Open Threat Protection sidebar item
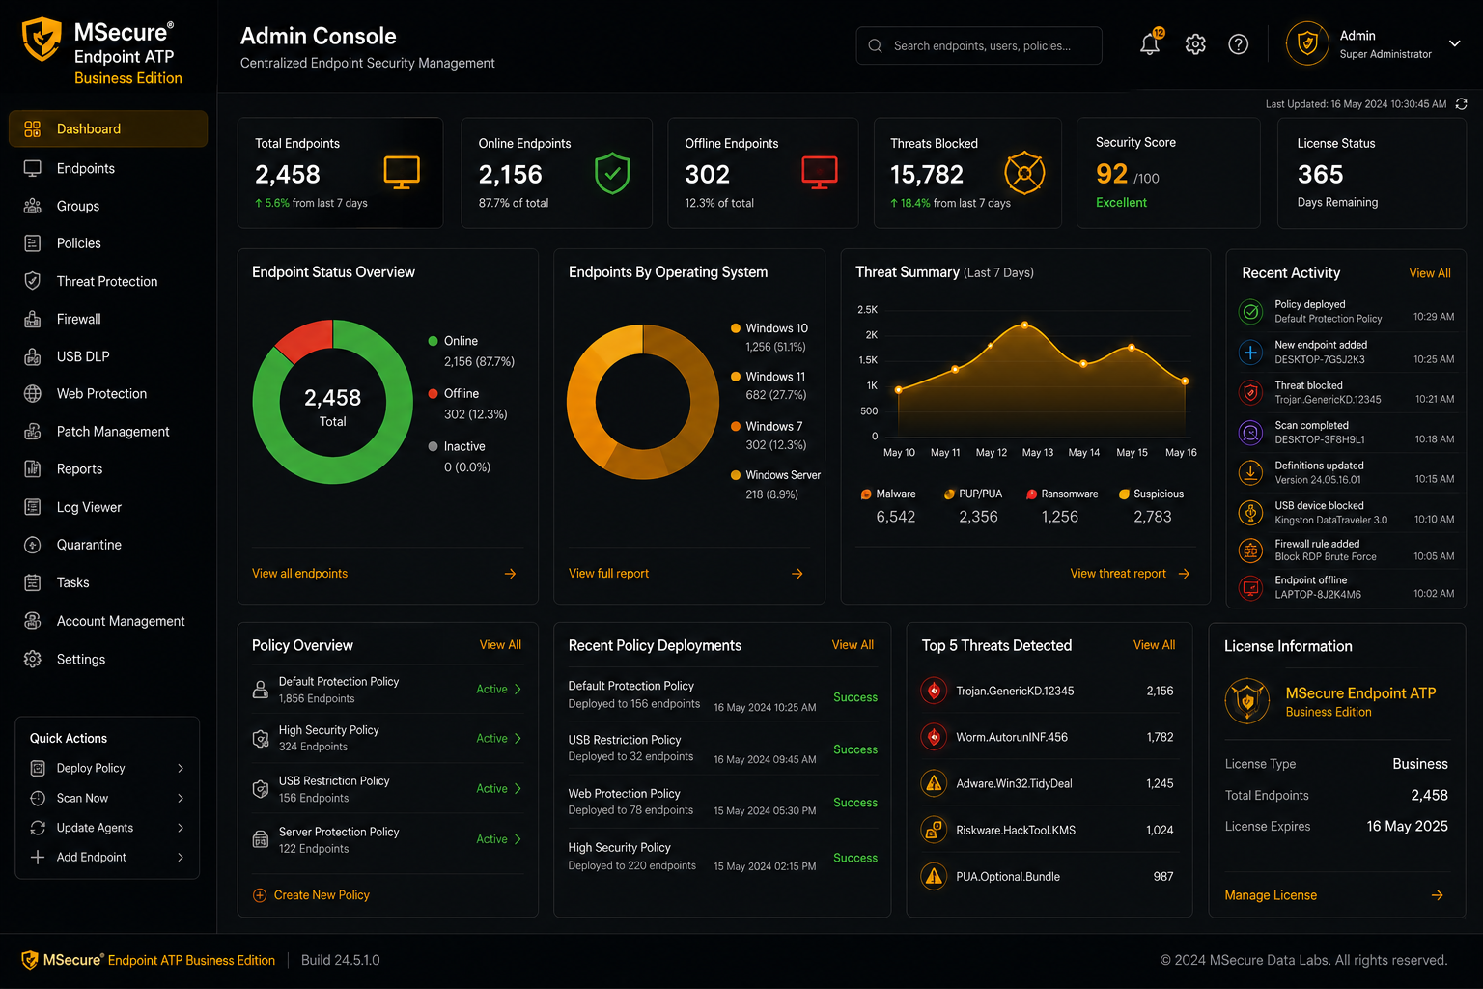Screen dimensions: 1483x989 point(108,281)
